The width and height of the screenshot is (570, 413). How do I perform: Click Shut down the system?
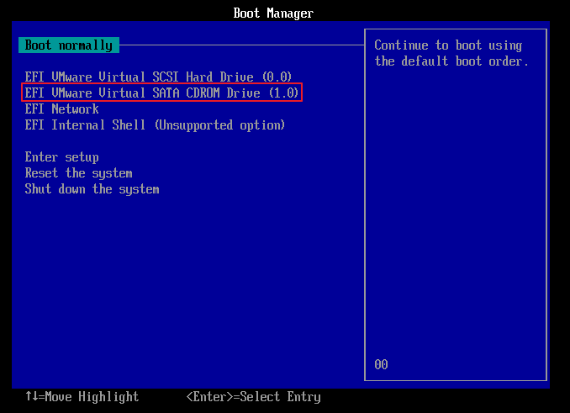pos(92,189)
